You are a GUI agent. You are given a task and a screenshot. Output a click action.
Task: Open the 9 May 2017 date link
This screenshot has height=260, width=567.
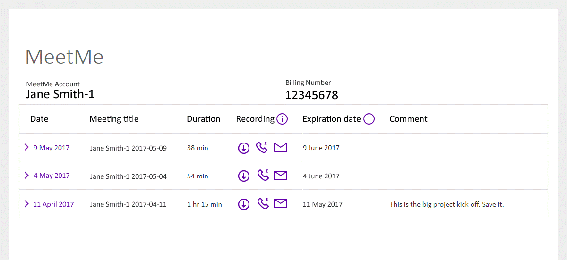pos(52,148)
